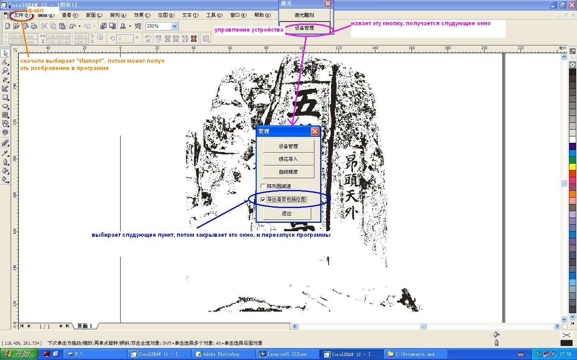Open the 位图 menu

pyautogui.click(x=166, y=15)
